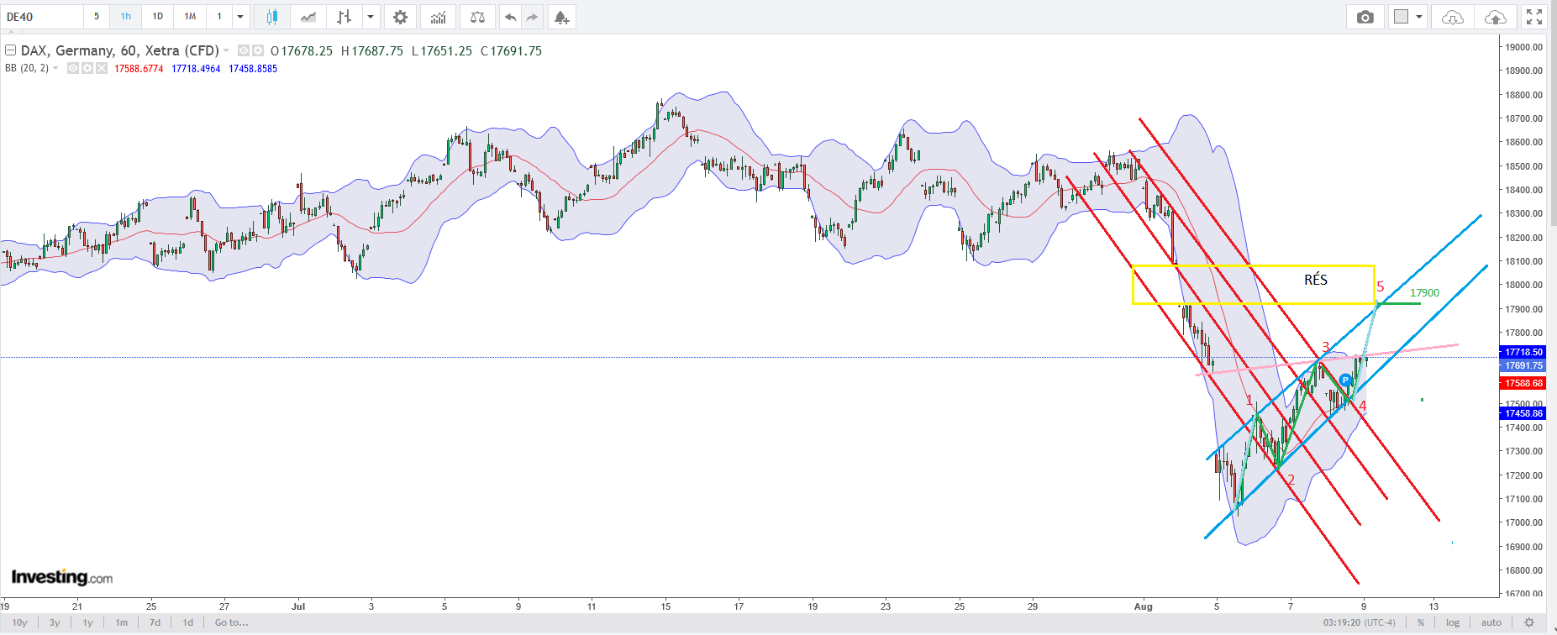Click the DE40 symbol search field
This screenshot has width=1557, height=635.
(42, 17)
